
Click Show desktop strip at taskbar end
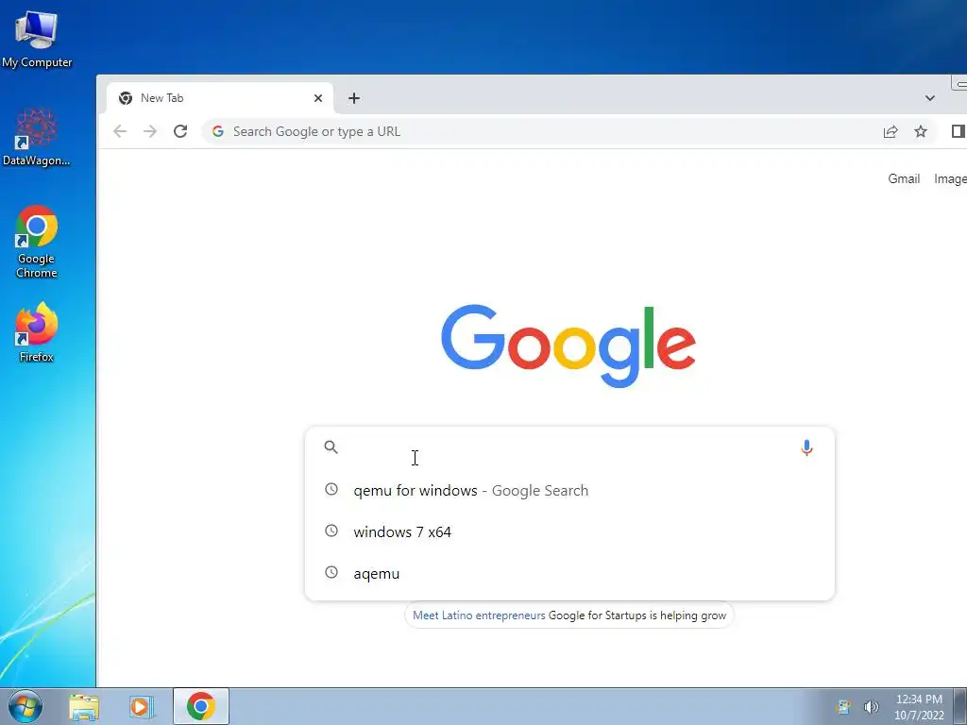pyautogui.click(x=960, y=706)
